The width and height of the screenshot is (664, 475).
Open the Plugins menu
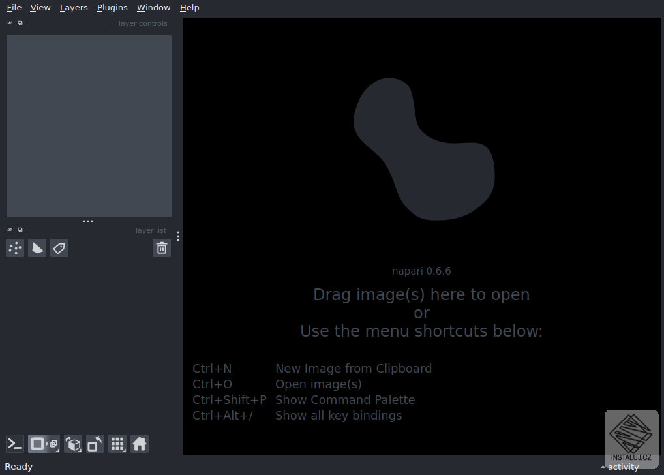tap(112, 8)
